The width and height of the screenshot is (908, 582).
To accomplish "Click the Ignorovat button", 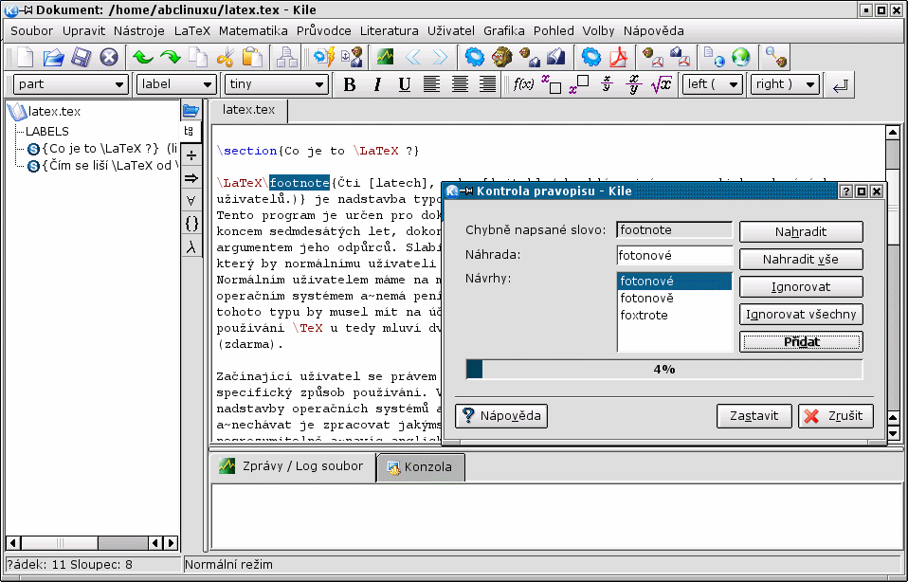I will [801, 286].
